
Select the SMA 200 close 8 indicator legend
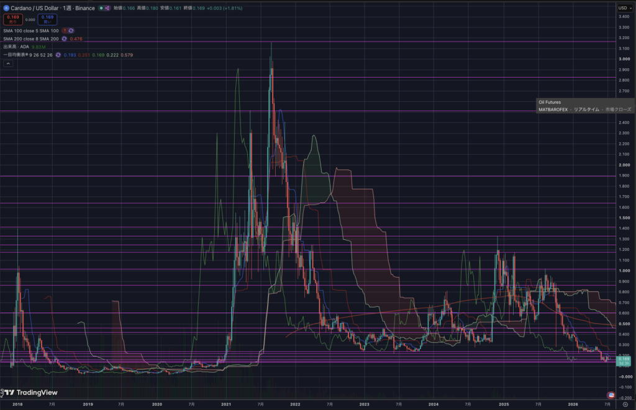tap(31, 39)
